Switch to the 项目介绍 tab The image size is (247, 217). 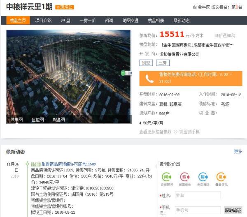tap(43, 21)
